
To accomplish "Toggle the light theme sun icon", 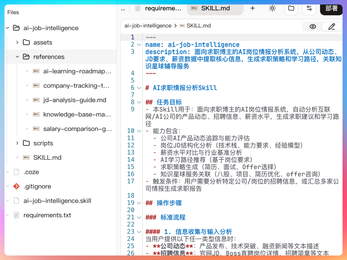I will pos(272,8).
